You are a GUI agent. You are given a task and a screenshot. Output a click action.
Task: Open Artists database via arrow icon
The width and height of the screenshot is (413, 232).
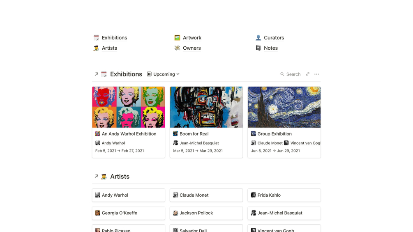pos(97,177)
